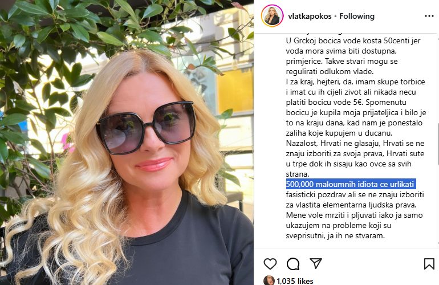
Task: Click the blonde woman's post photo
Action: click(x=127, y=142)
